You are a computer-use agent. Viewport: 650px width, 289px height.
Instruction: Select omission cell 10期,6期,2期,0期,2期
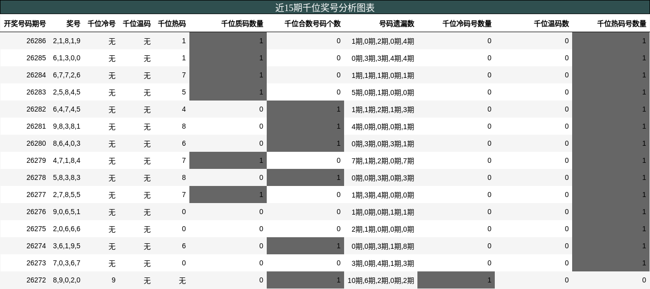coord(381,280)
